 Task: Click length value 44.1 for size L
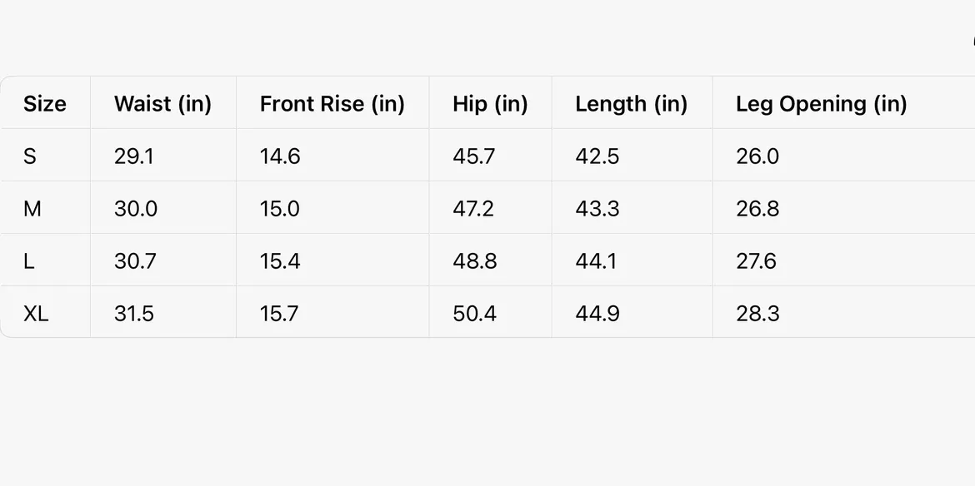(x=596, y=261)
